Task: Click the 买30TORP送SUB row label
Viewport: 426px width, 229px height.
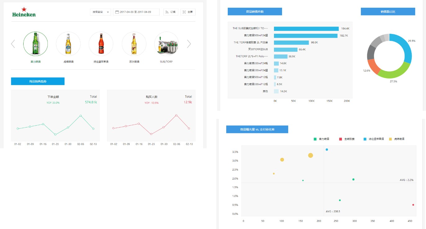Action: tap(258, 49)
